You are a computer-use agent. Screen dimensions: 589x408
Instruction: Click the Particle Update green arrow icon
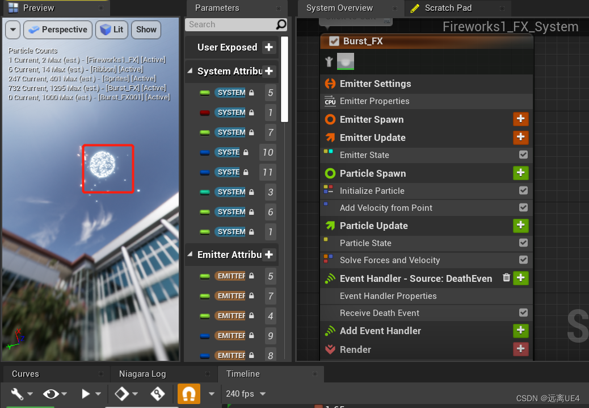click(330, 226)
